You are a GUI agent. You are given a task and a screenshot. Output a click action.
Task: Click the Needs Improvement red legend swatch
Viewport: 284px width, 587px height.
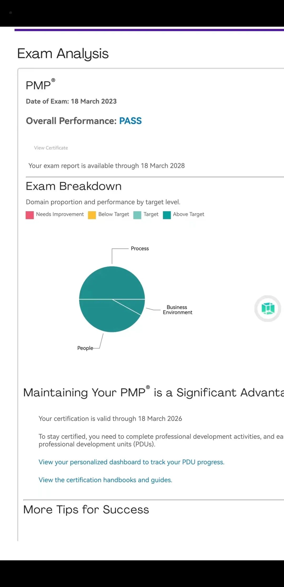pos(30,215)
